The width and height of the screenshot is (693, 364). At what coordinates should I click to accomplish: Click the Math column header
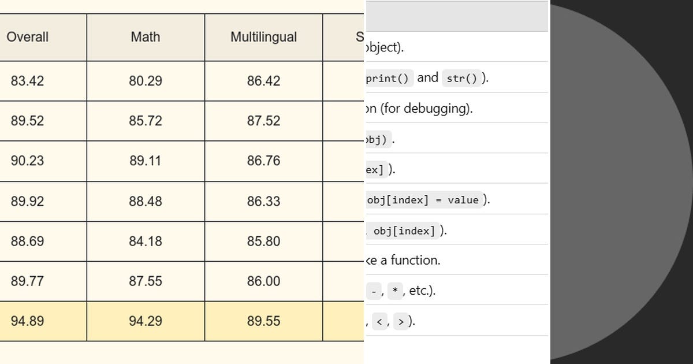(x=146, y=37)
